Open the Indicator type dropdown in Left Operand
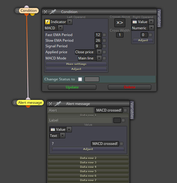Screen dimensions: 177x183 click(x=69, y=22)
